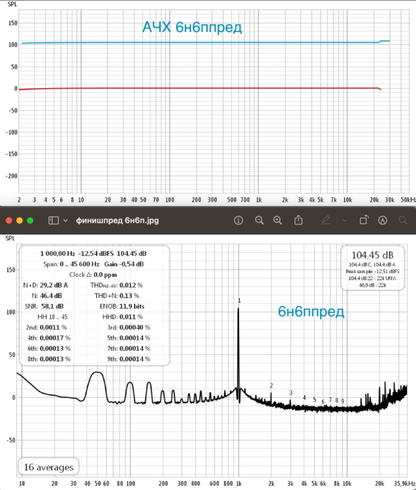The width and height of the screenshot is (416, 490).
Task: Click the 1 kHz fundamental peak marker
Action: (x=238, y=301)
